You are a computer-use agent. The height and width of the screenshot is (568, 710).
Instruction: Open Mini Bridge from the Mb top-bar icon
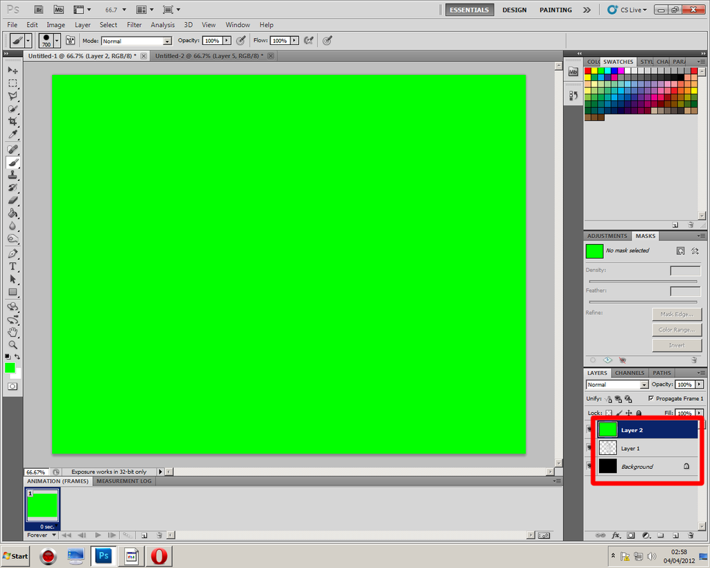pyautogui.click(x=58, y=10)
